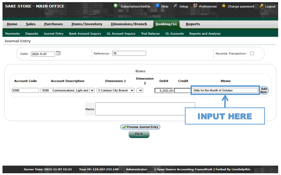This screenshot has height=175, width=281.
Task: Open the Trial Balance link
Action: pos(150,34)
